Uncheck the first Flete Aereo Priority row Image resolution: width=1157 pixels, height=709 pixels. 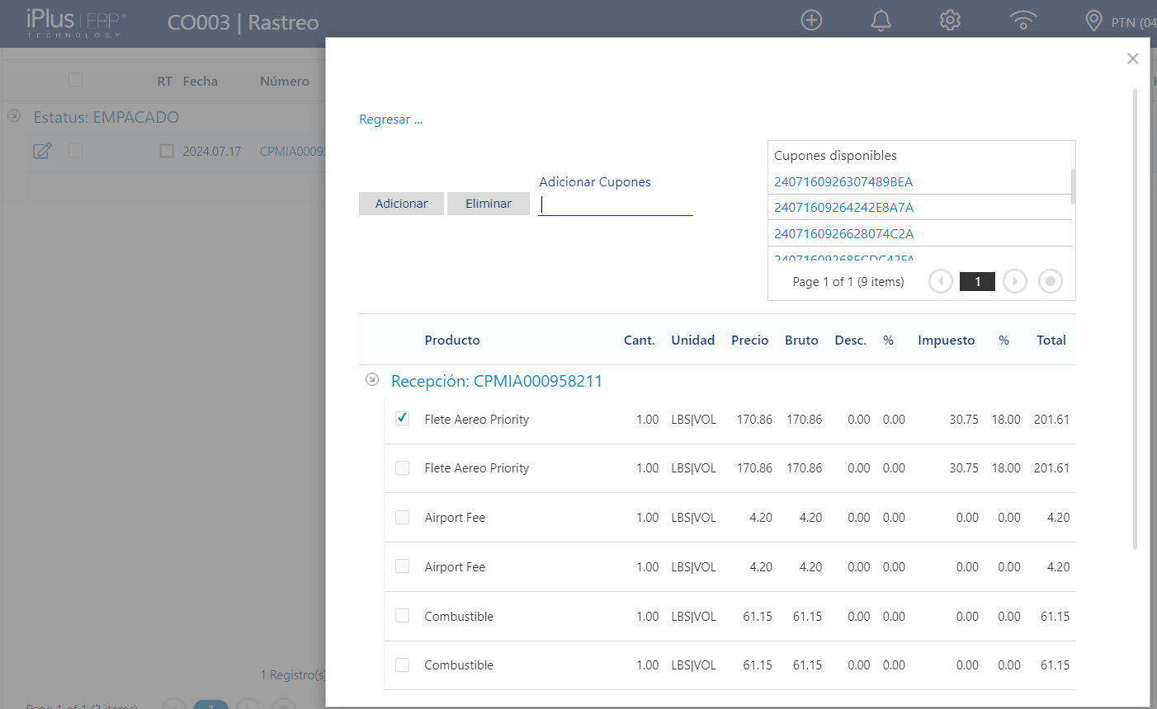pyautogui.click(x=402, y=418)
